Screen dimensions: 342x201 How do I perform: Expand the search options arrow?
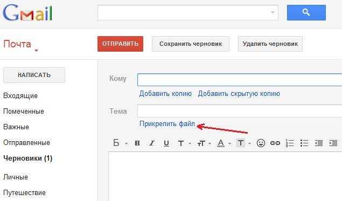coord(273,12)
